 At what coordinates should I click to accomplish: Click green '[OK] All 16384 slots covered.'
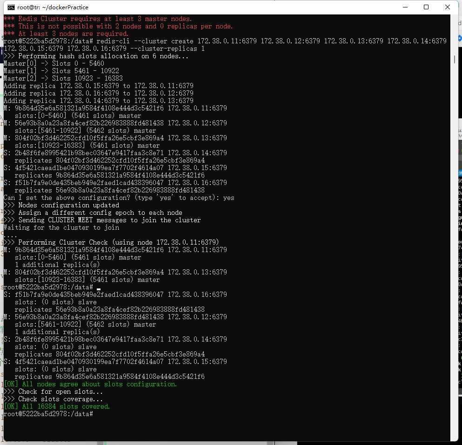(x=57, y=406)
